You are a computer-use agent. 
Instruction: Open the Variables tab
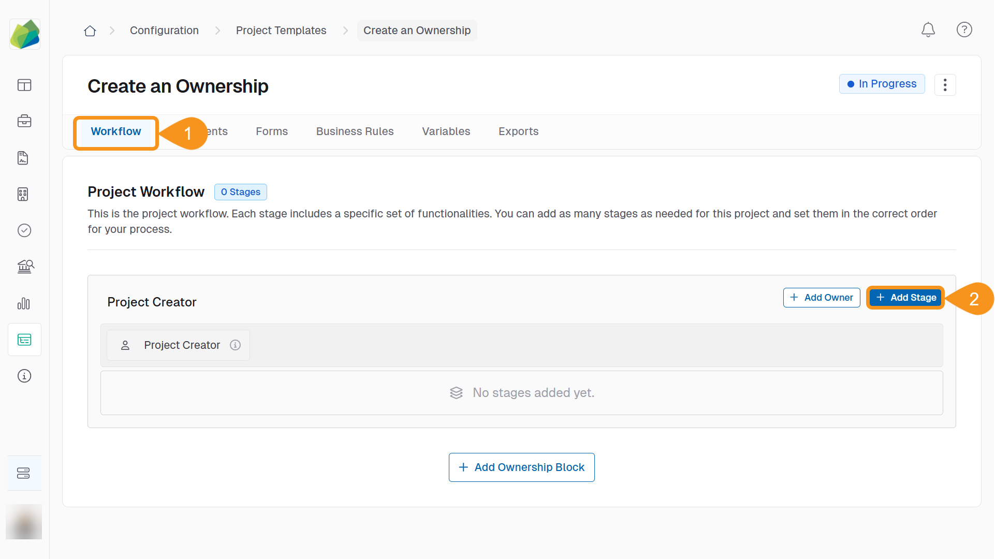point(446,131)
